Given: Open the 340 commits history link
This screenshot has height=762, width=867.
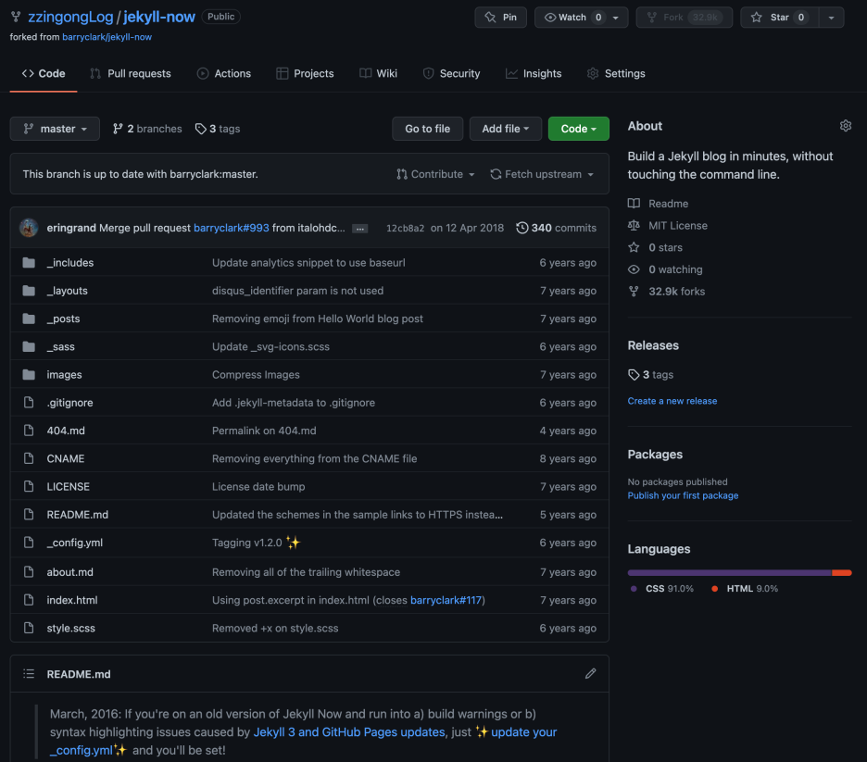Looking at the screenshot, I should click(557, 228).
